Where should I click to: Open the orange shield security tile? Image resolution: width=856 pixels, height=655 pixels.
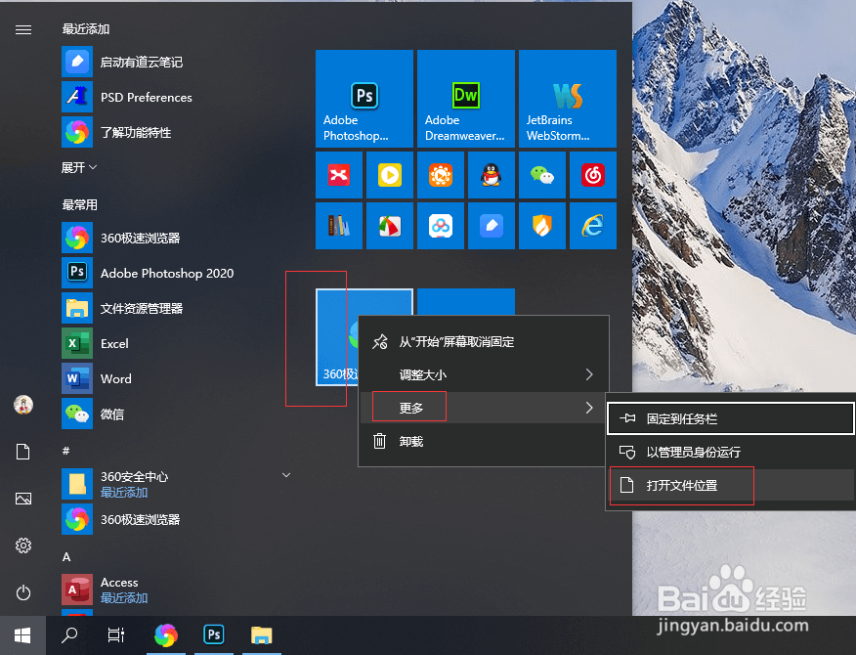[x=542, y=226]
